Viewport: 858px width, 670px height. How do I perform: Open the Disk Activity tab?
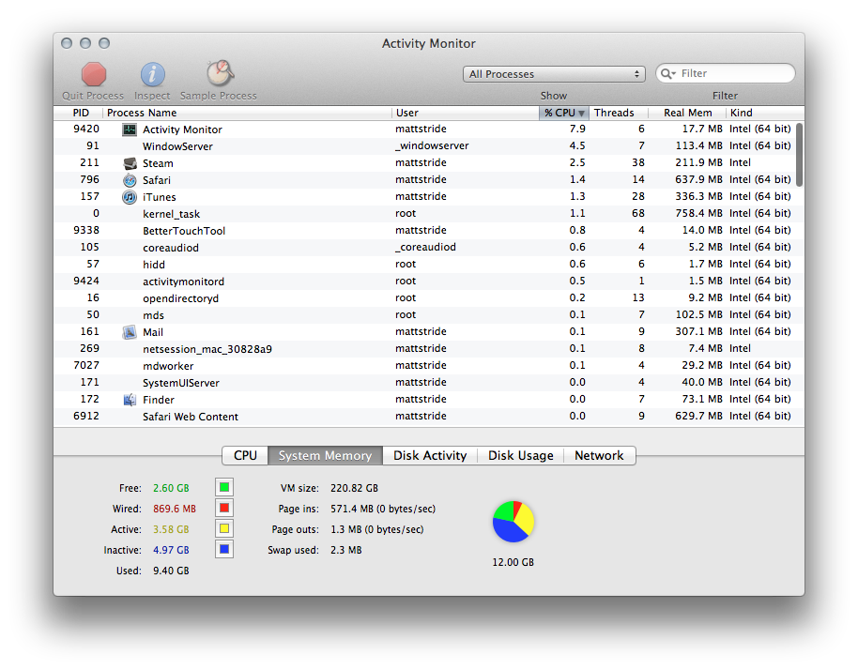430,456
